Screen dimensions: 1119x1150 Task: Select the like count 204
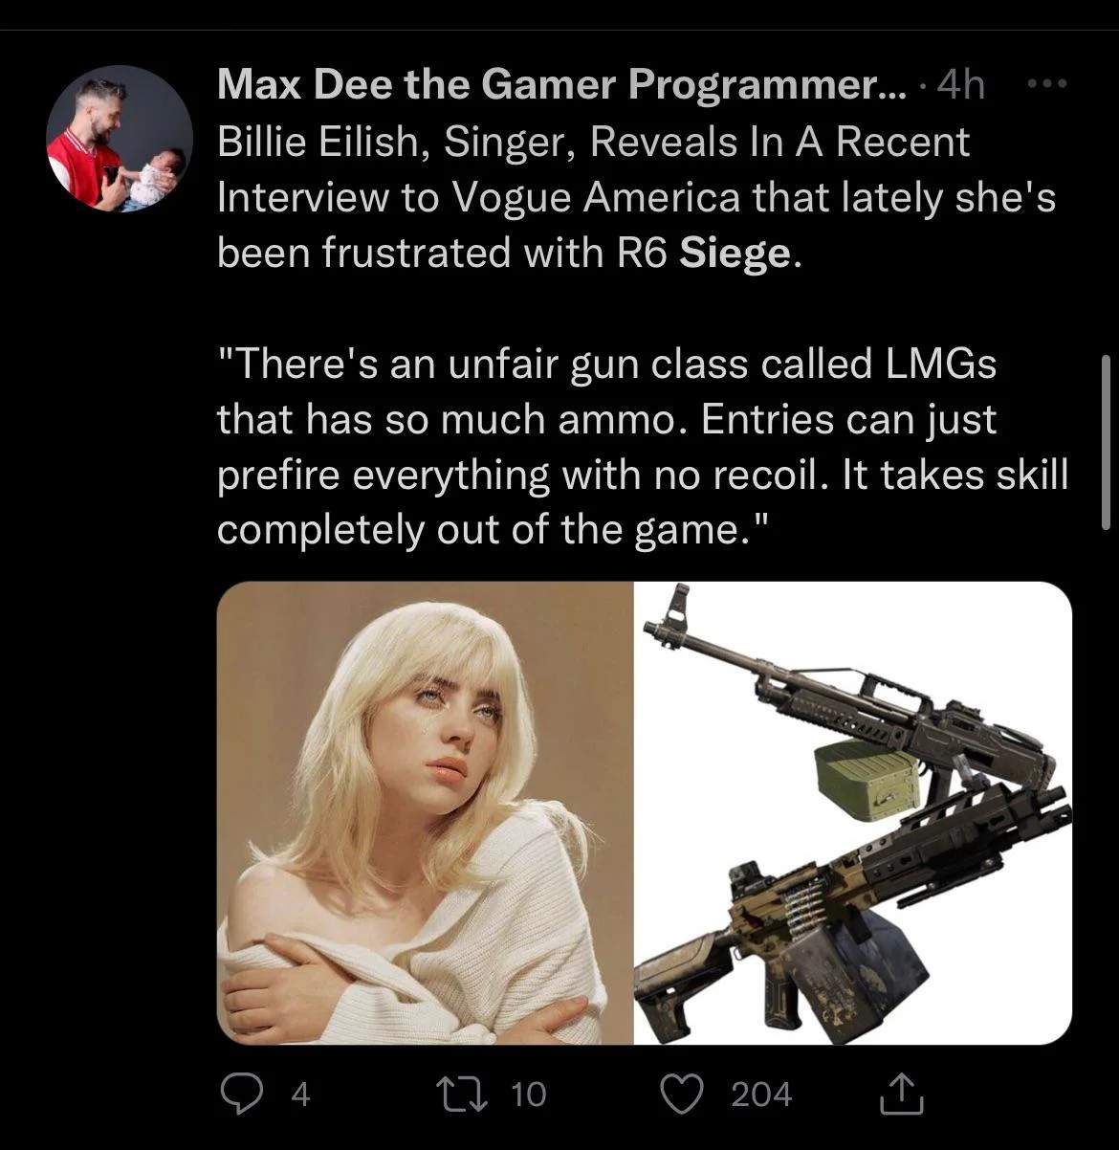click(762, 1094)
